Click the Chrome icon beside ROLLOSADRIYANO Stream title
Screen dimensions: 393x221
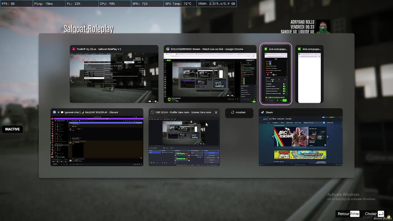point(168,49)
